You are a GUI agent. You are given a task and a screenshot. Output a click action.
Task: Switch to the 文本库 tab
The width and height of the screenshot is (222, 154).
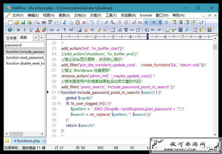click(x=11, y=38)
